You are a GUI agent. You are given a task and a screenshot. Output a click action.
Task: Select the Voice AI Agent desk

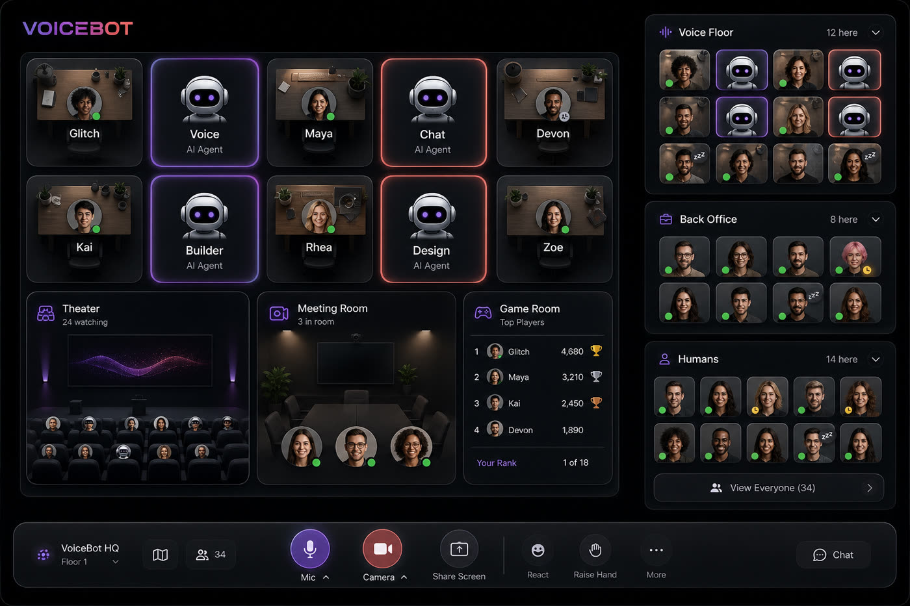coord(205,112)
